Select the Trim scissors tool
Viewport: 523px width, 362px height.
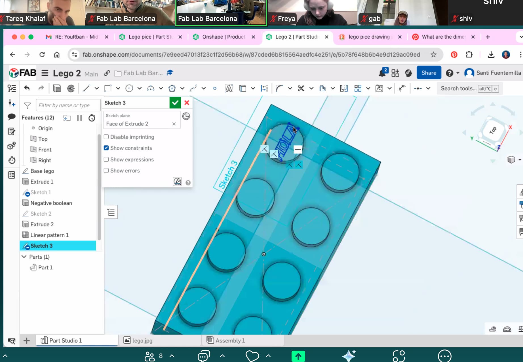[x=301, y=88]
